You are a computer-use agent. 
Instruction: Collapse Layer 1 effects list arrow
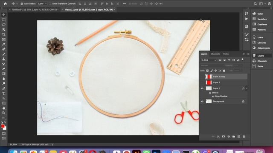tap(247, 88)
